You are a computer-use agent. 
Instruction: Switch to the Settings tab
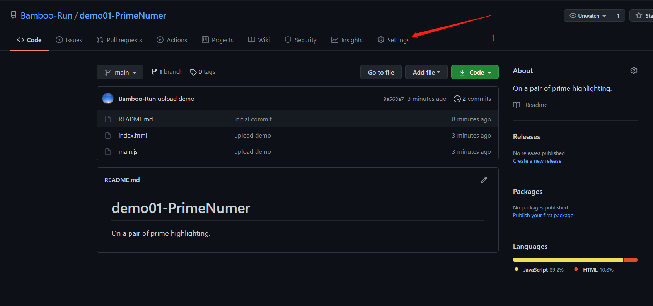394,40
